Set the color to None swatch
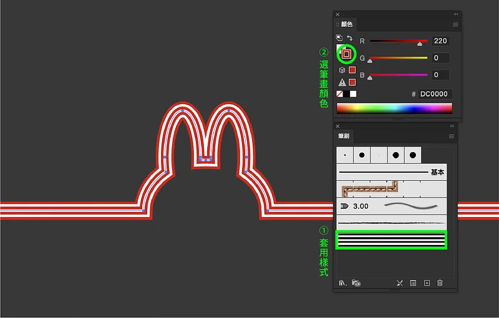 point(339,94)
